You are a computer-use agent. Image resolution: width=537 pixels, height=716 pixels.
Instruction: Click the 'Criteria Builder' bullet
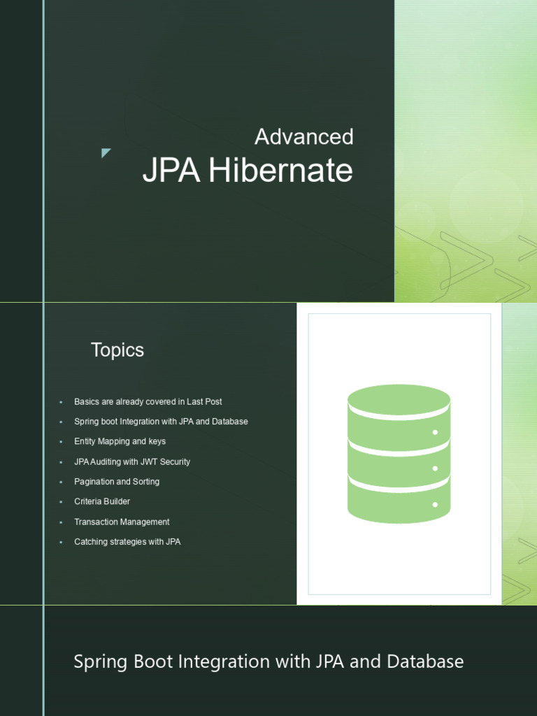pos(102,501)
